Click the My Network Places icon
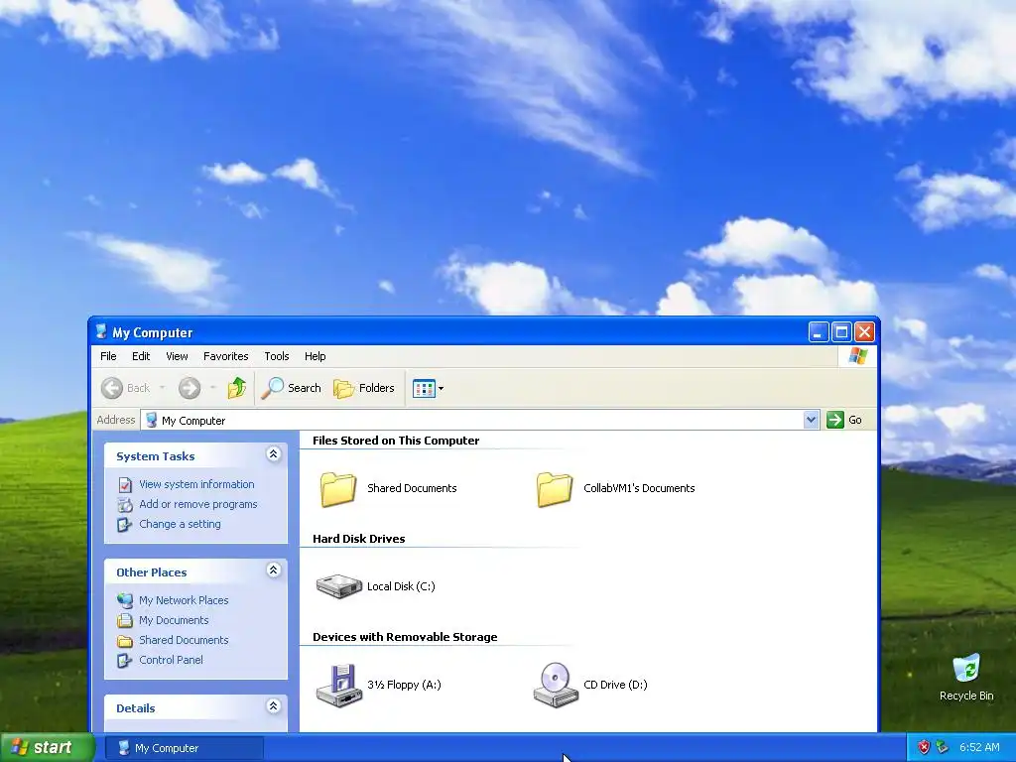1016x762 pixels. pos(125,600)
